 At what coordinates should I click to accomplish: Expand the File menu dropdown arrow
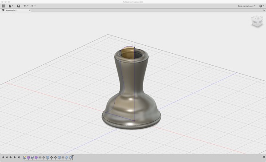pos(13,6)
